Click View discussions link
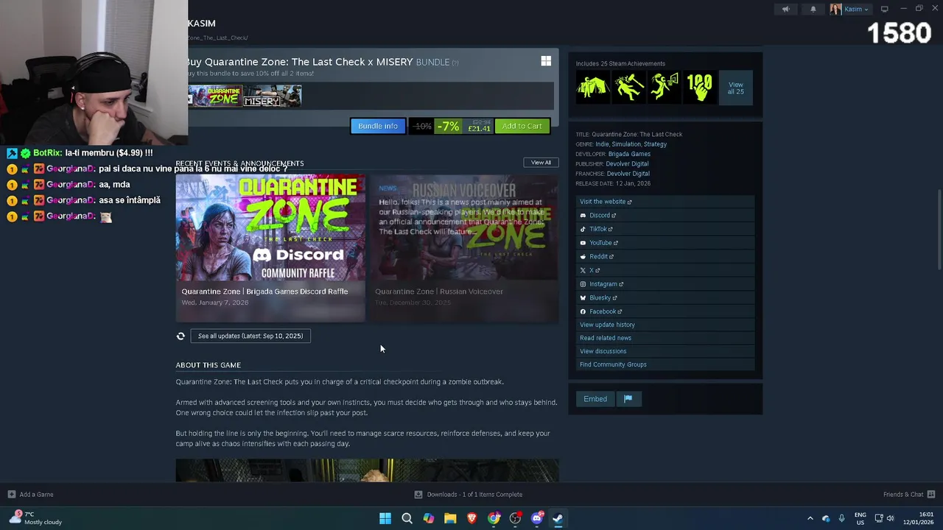The height and width of the screenshot is (530, 943). click(603, 351)
